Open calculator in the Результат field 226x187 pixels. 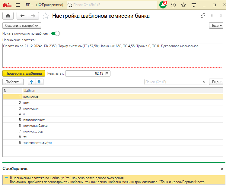click(x=107, y=73)
